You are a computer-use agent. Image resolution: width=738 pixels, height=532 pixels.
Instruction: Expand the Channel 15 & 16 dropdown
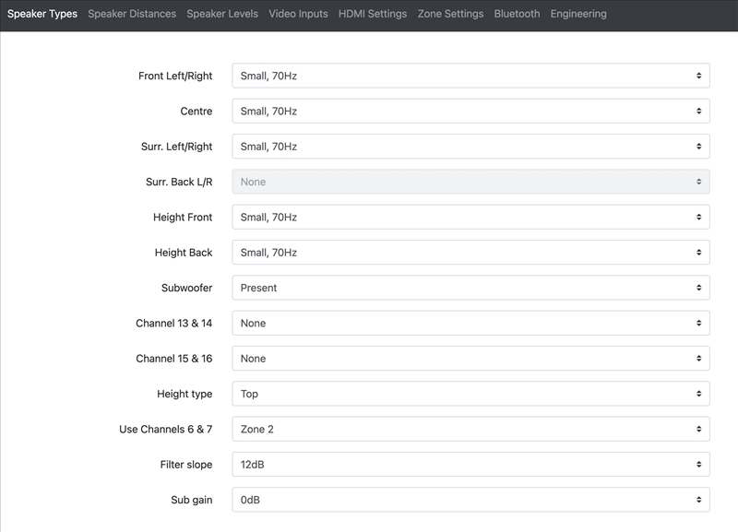(x=470, y=359)
